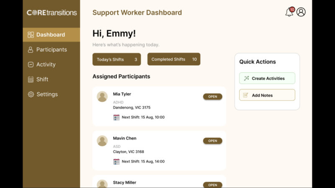
Task: Click the name Stacy Miller
Action: tap(124, 183)
